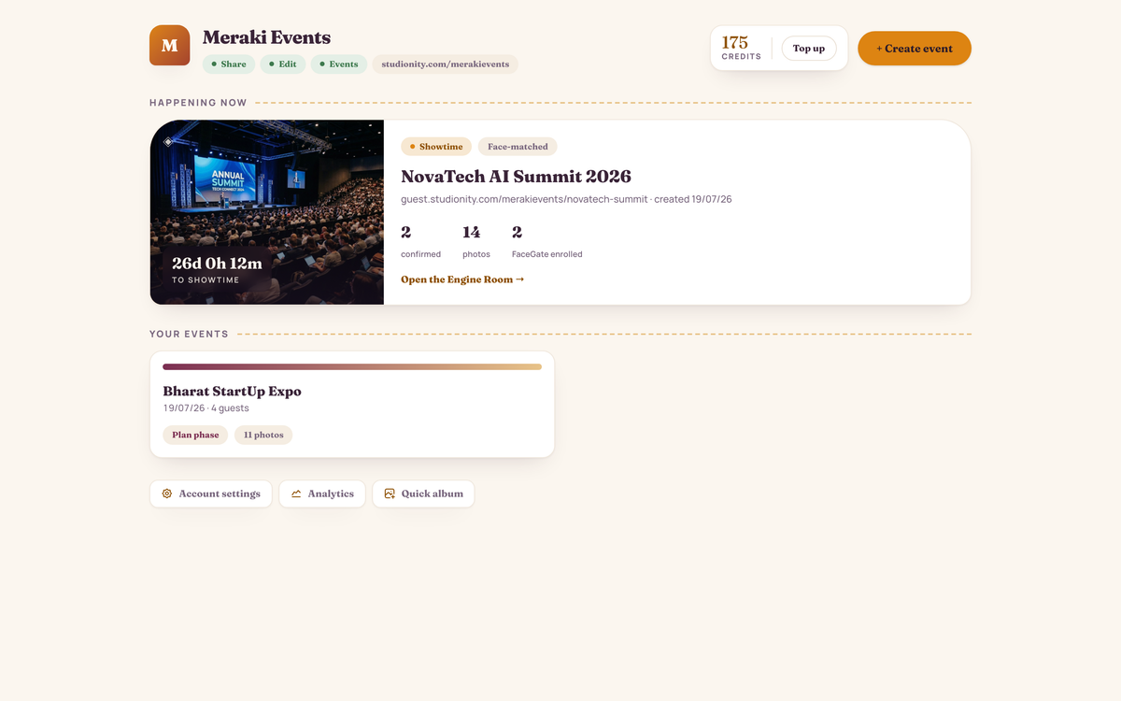Click the Quick album image icon
The height and width of the screenshot is (701, 1121).
click(x=390, y=494)
